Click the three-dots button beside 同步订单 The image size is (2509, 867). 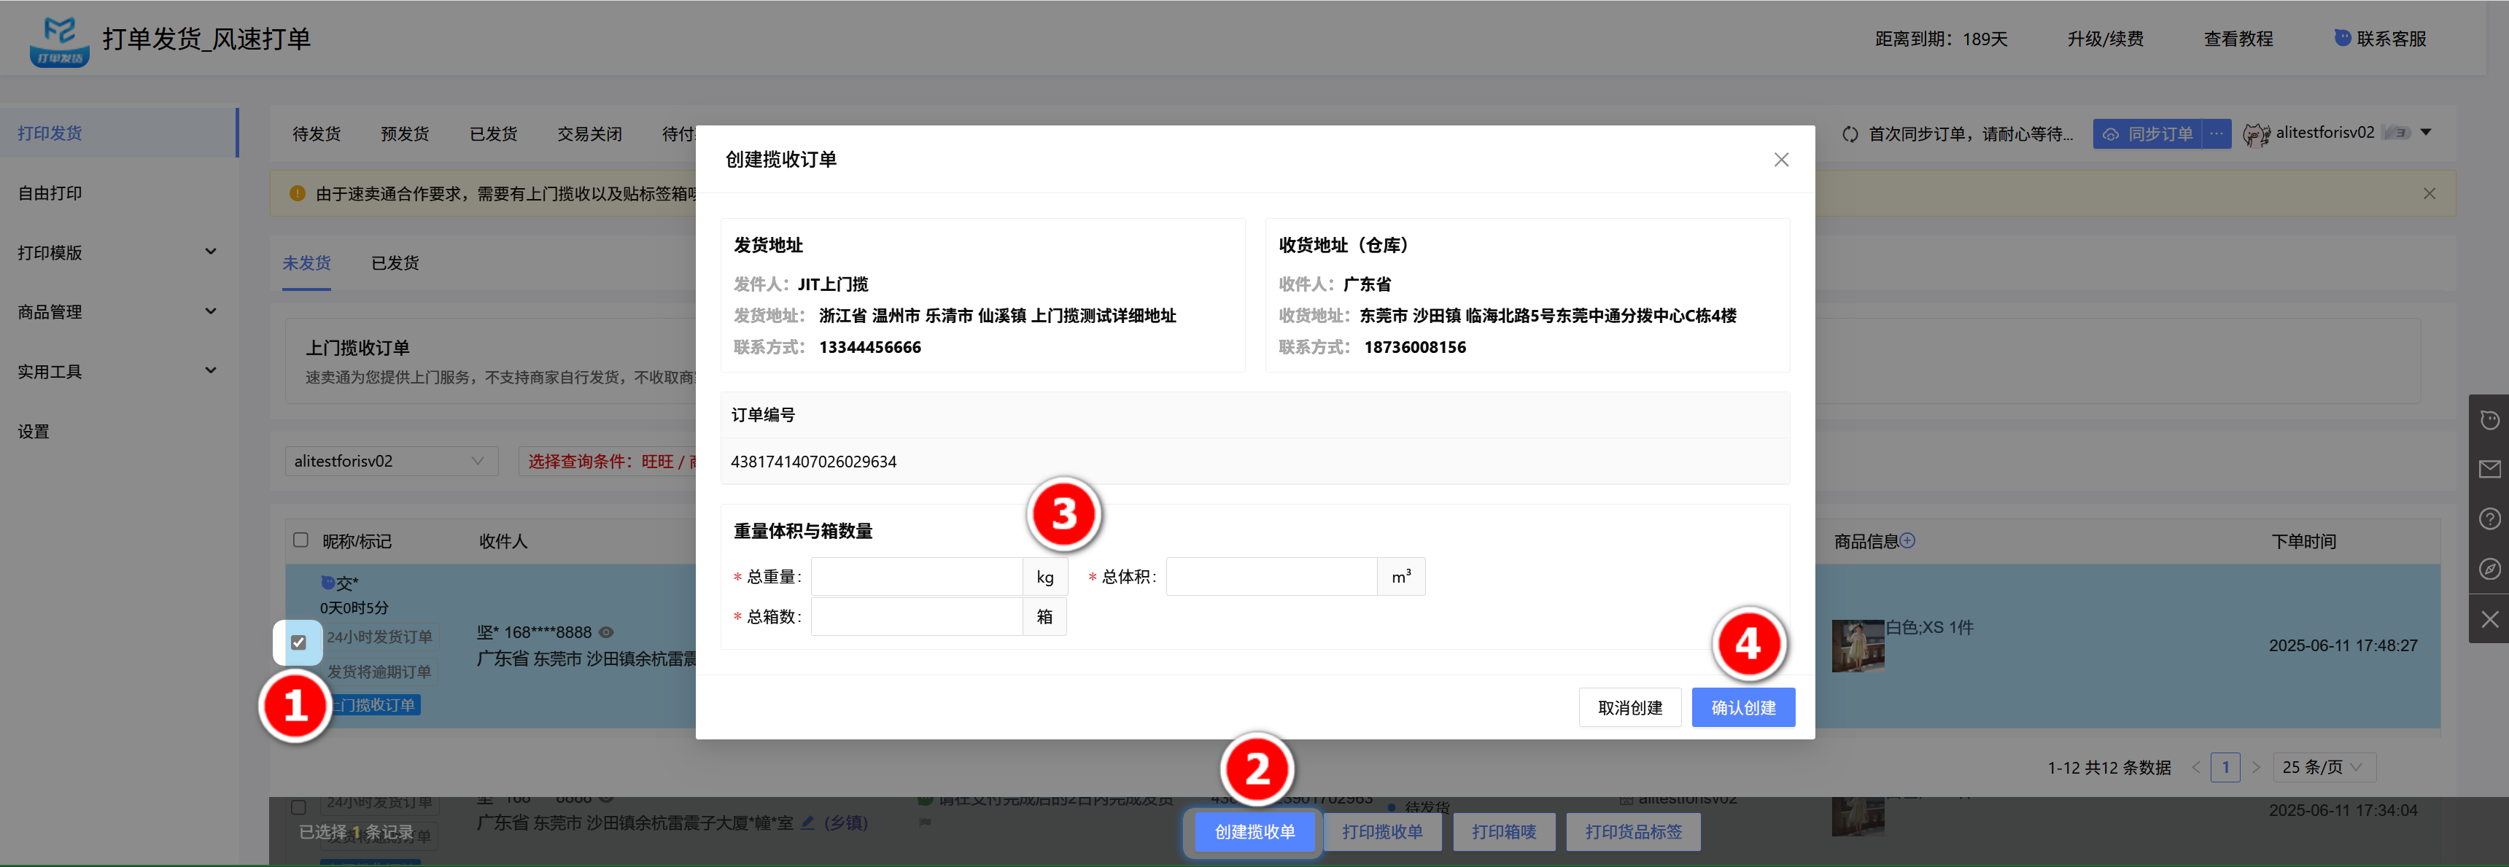point(2216,133)
